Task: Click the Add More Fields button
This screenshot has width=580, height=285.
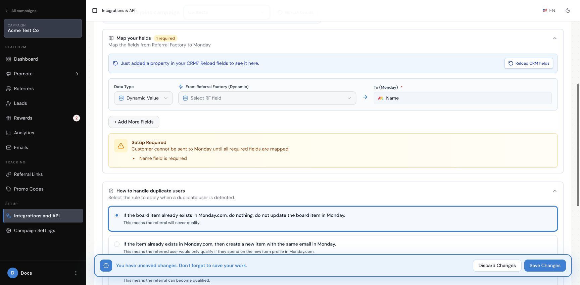Action: [x=134, y=122]
